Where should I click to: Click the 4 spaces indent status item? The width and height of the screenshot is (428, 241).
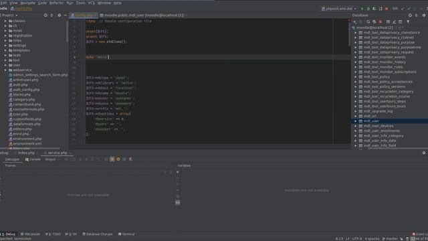(372, 238)
